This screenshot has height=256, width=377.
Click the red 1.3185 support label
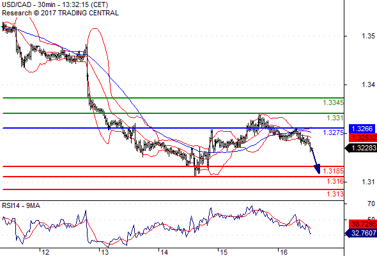tap(334, 171)
